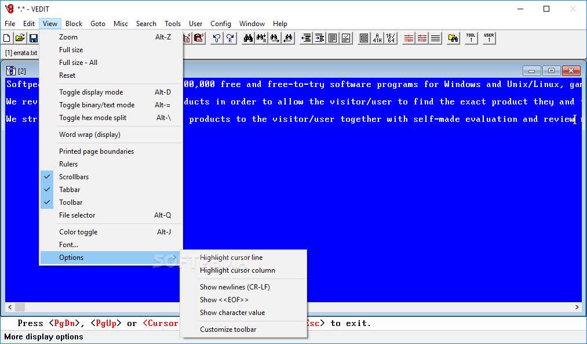587x344 pixels.
Task: Click the second red split-lines icon
Action: (422, 38)
